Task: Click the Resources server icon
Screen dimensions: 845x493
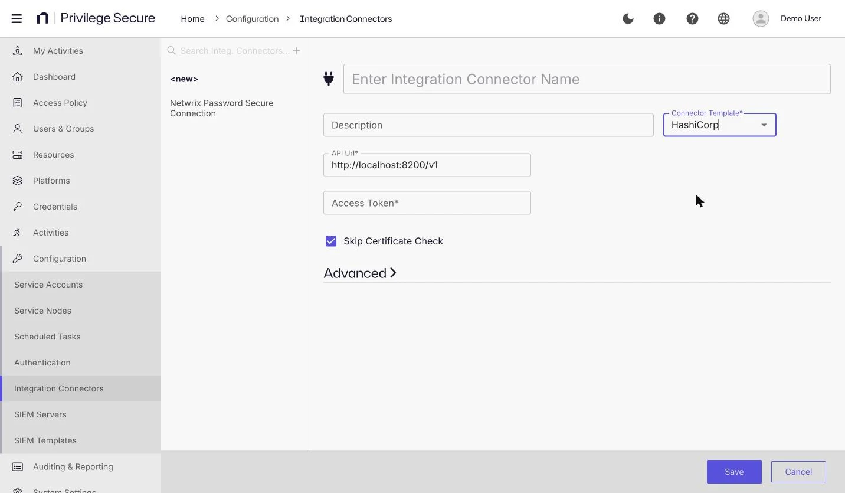Action: pos(18,155)
